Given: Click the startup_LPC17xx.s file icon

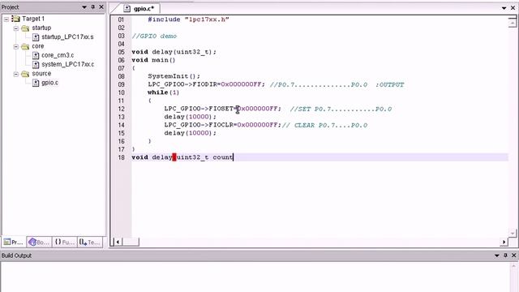Looking at the screenshot, I should point(36,37).
